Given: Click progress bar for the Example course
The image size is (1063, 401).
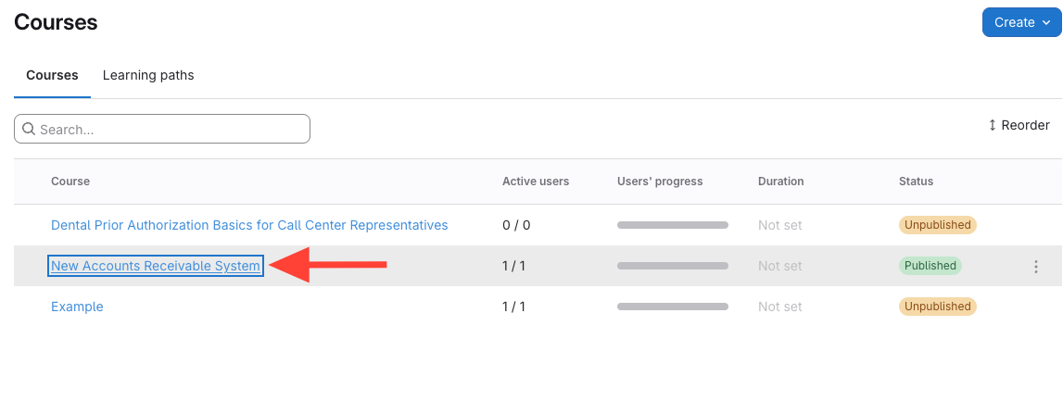Looking at the screenshot, I should click(673, 307).
